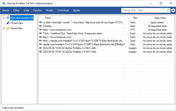The height and width of the screenshot is (111, 176).
Task: Open the Opções menu
Action: coord(37,10)
